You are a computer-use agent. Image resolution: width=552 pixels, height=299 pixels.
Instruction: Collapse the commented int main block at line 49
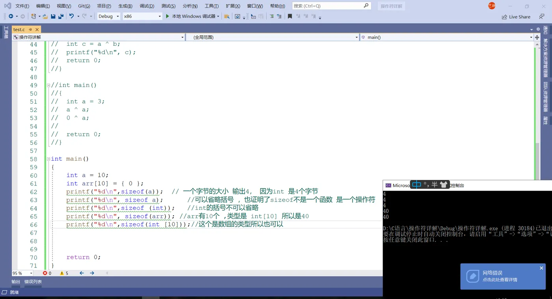click(48, 85)
